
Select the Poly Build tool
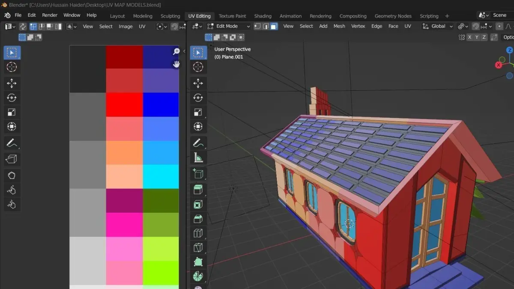[x=198, y=262]
